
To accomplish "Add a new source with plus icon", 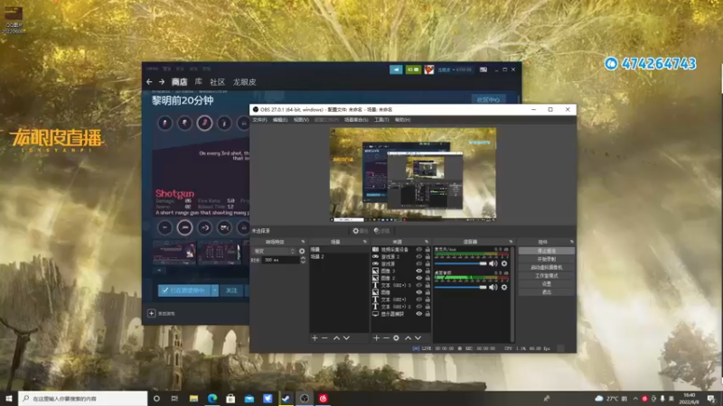I will pyautogui.click(x=376, y=337).
